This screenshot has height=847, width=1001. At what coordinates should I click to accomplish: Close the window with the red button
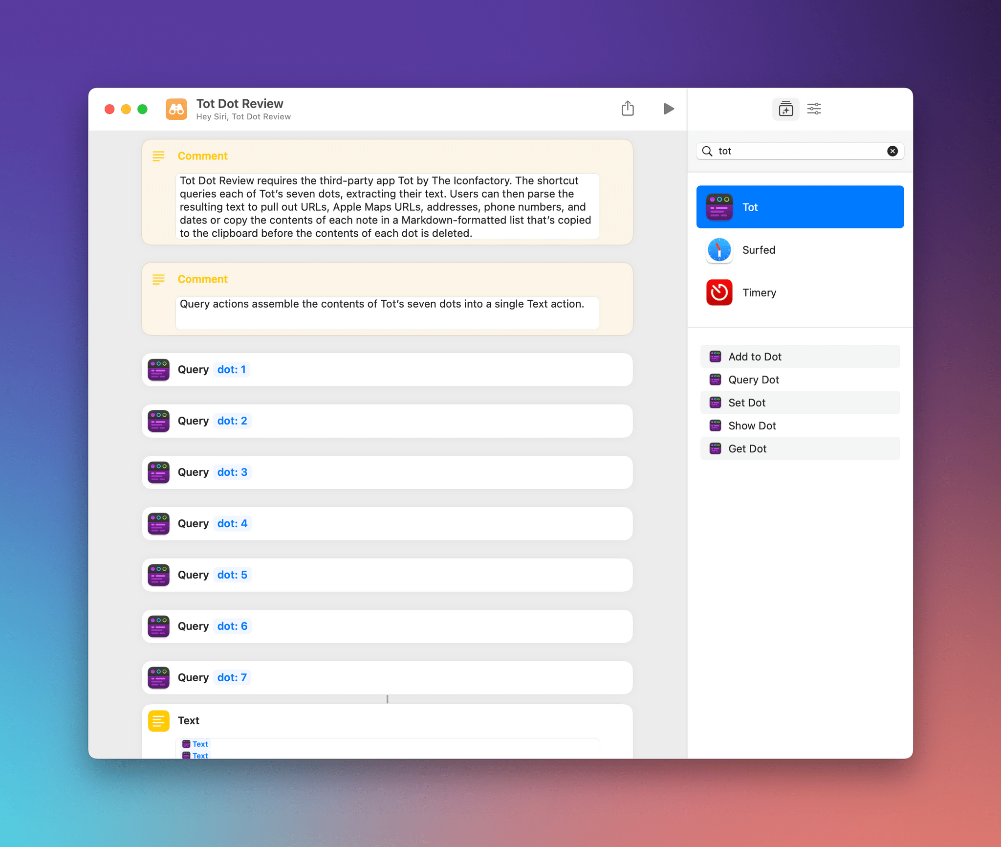[109, 109]
